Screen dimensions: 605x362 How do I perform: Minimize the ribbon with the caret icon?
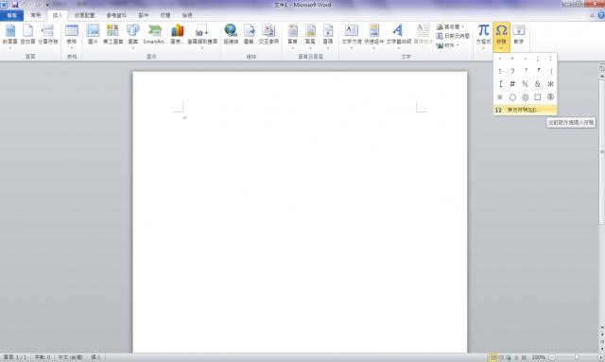click(x=592, y=15)
